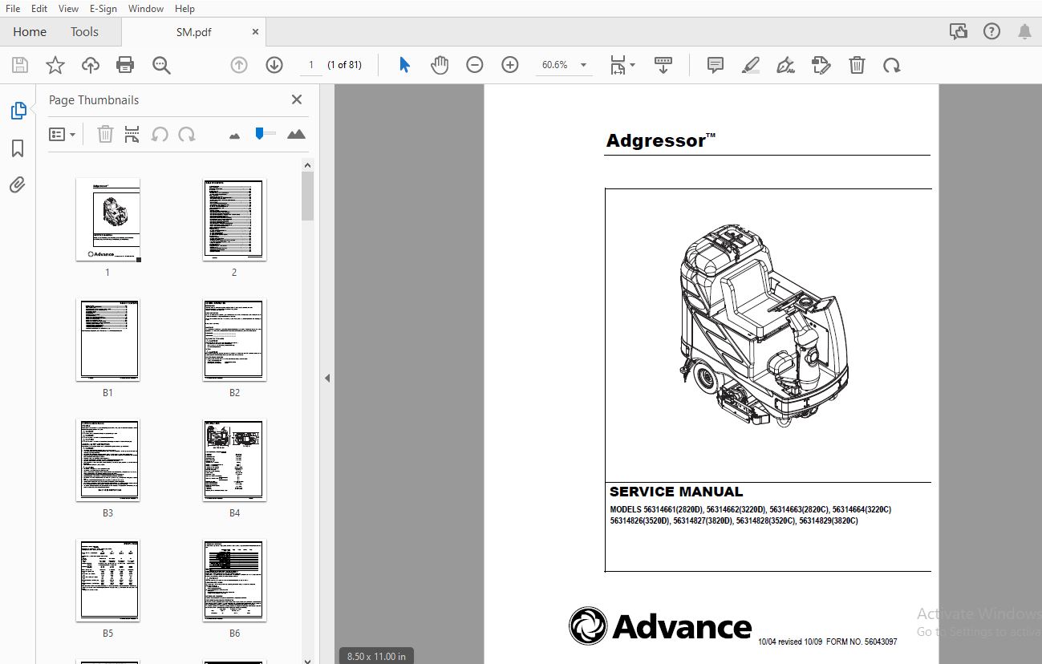The width and height of the screenshot is (1042, 664).
Task: Go to the previous page
Action: pyautogui.click(x=239, y=65)
